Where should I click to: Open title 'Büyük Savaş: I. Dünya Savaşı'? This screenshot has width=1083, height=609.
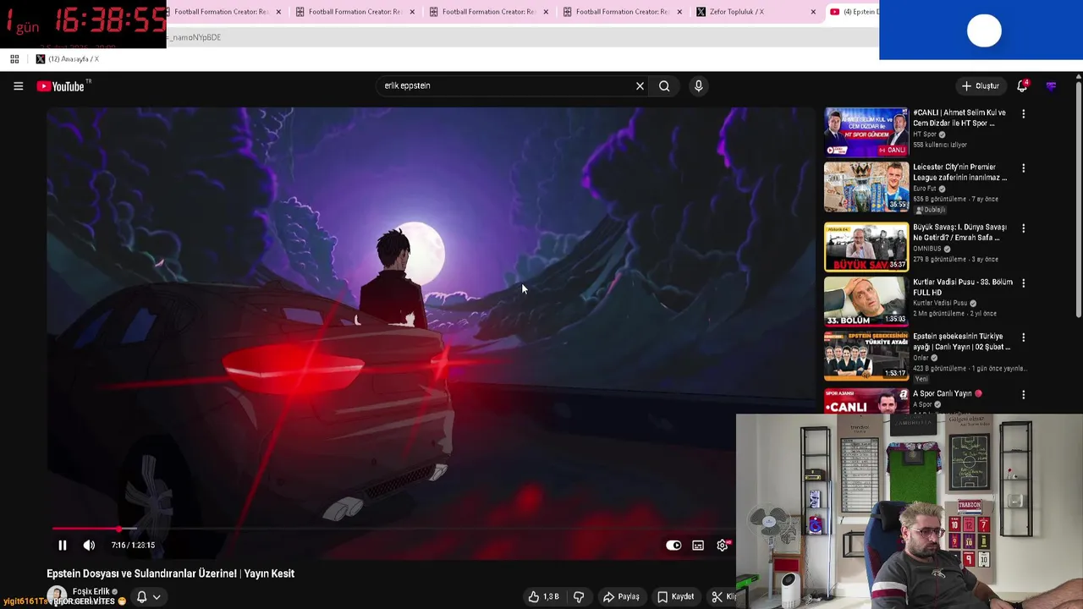pos(959,233)
